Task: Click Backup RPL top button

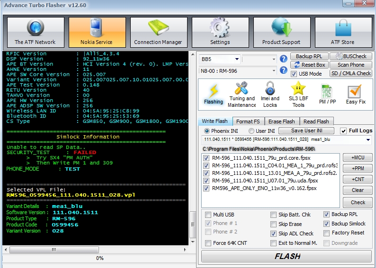Action: coord(309,56)
